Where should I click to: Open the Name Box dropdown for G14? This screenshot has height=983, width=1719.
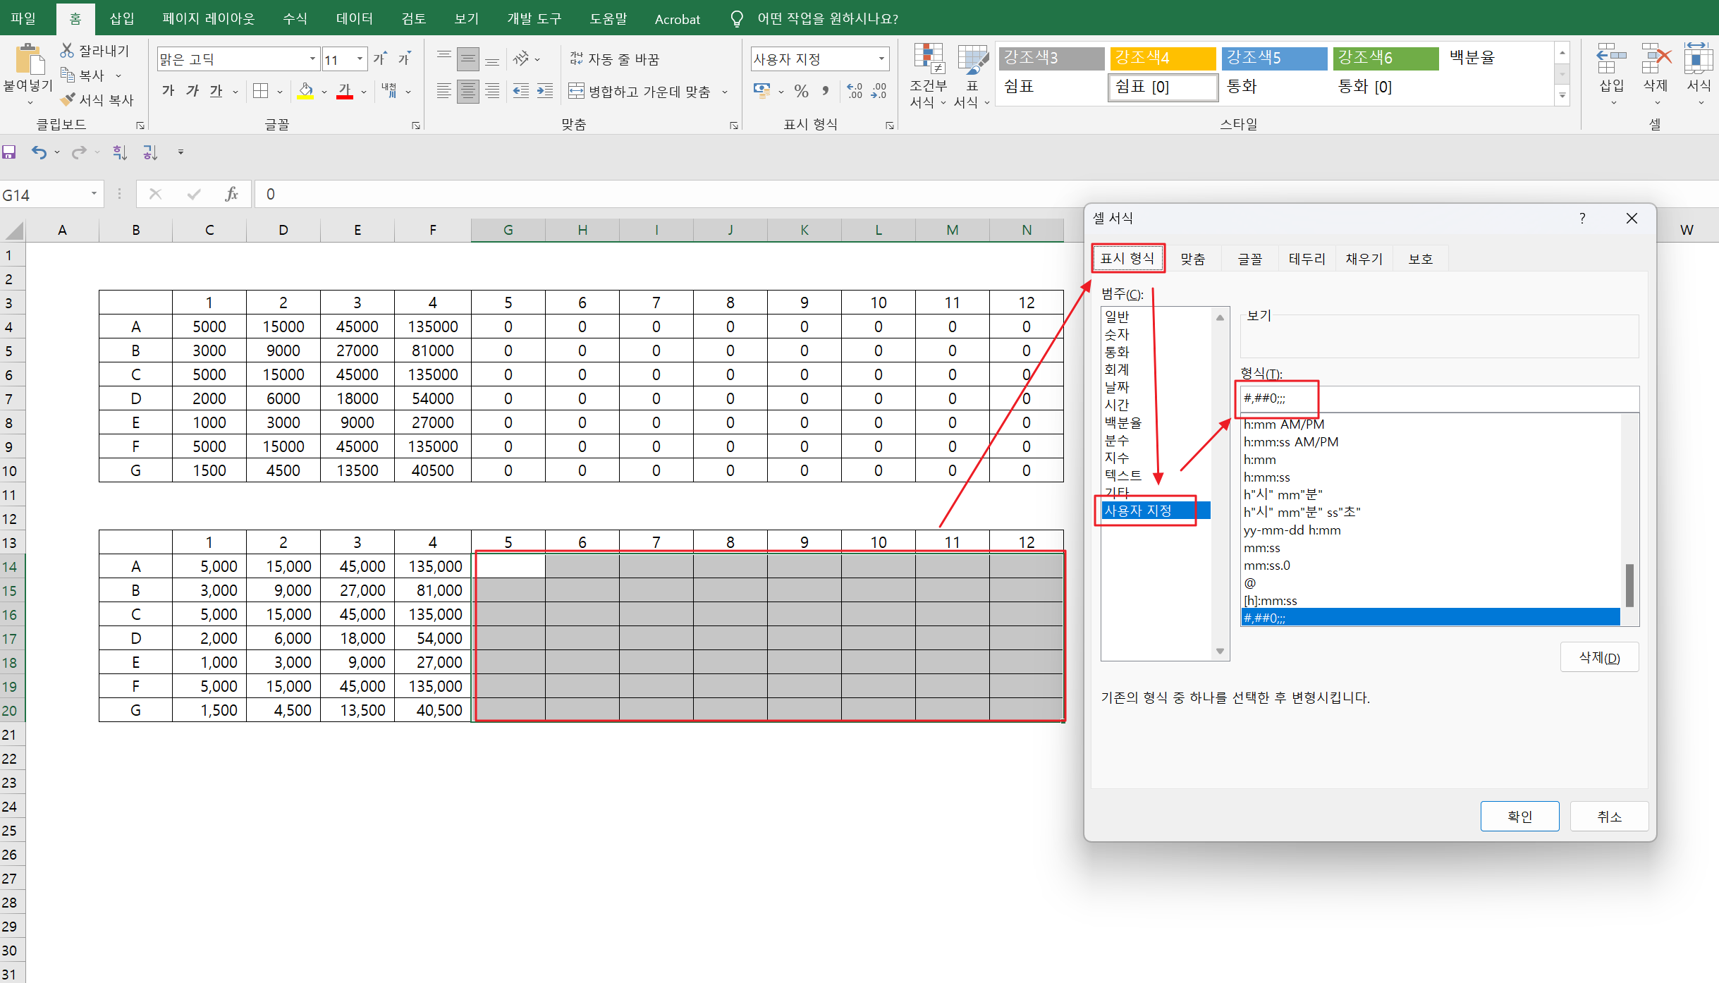pos(94,194)
